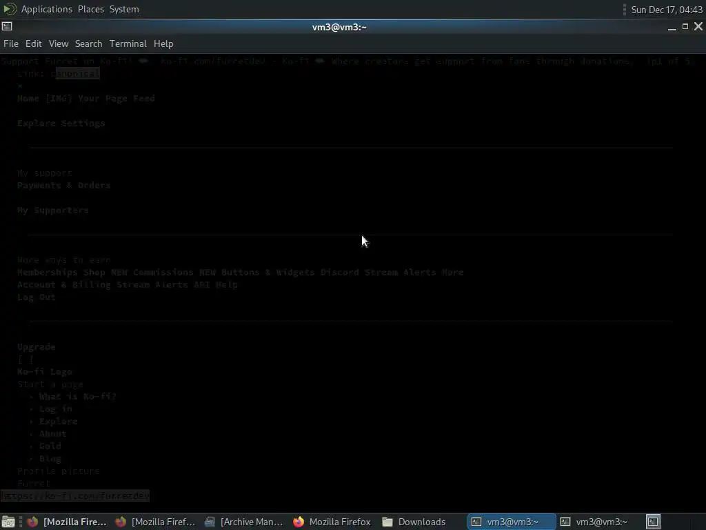The width and height of the screenshot is (706, 530).
Task: Click the 'More ways to earn' text
Action: coord(63,260)
